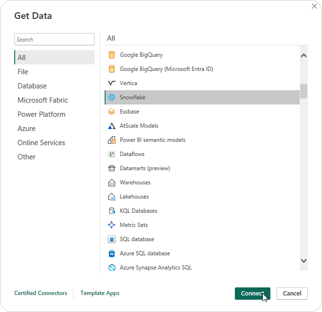Close the Get Data dialog
The width and height of the screenshot is (322, 312).
coord(314,6)
